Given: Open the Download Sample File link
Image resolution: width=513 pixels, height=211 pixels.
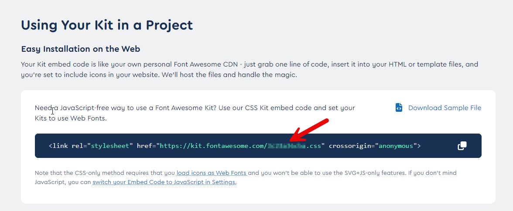Looking at the screenshot, I should click(x=445, y=108).
